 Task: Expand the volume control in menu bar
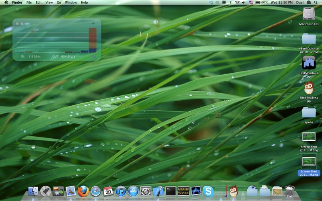tap(244, 2)
